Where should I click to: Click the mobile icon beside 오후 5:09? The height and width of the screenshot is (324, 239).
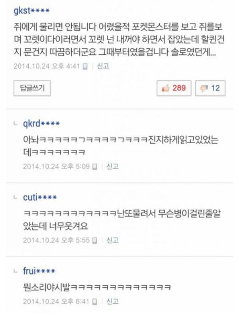tap(94, 166)
